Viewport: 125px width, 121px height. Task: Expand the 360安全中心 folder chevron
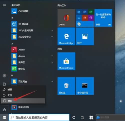pyautogui.click(x=52, y=37)
